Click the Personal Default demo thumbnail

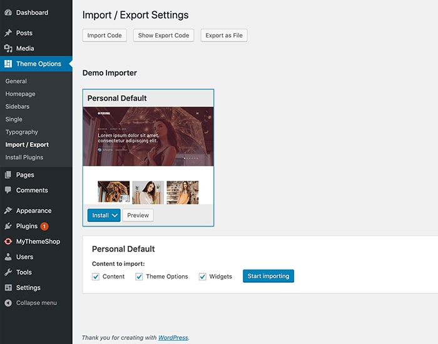(148, 156)
